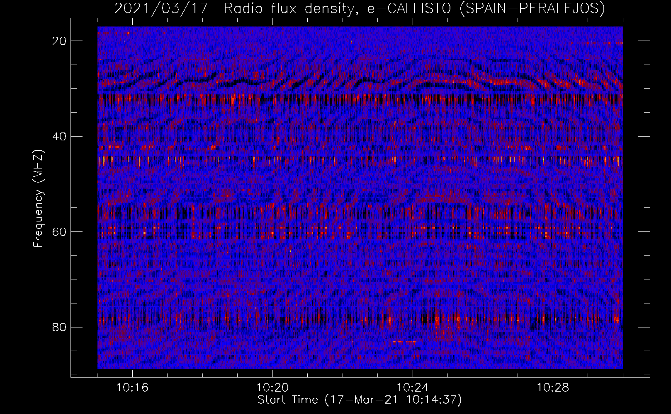The image size is (671, 414).
Task: Click the '20' frequency tick label
Action: pyautogui.click(x=60, y=41)
